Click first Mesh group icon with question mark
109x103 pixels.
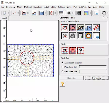pos(65,51)
